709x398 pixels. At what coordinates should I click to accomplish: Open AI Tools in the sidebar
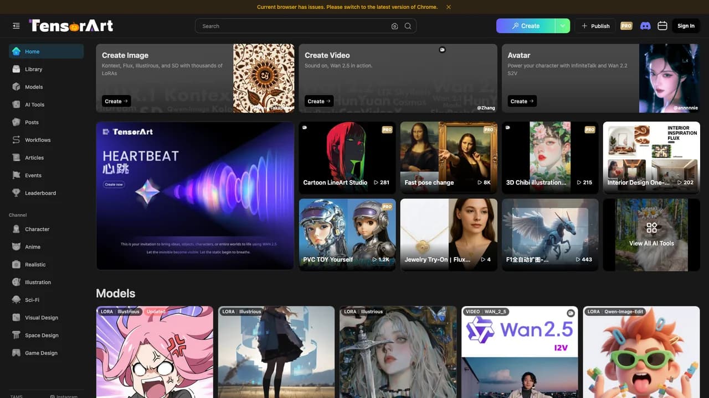point(46,104)
